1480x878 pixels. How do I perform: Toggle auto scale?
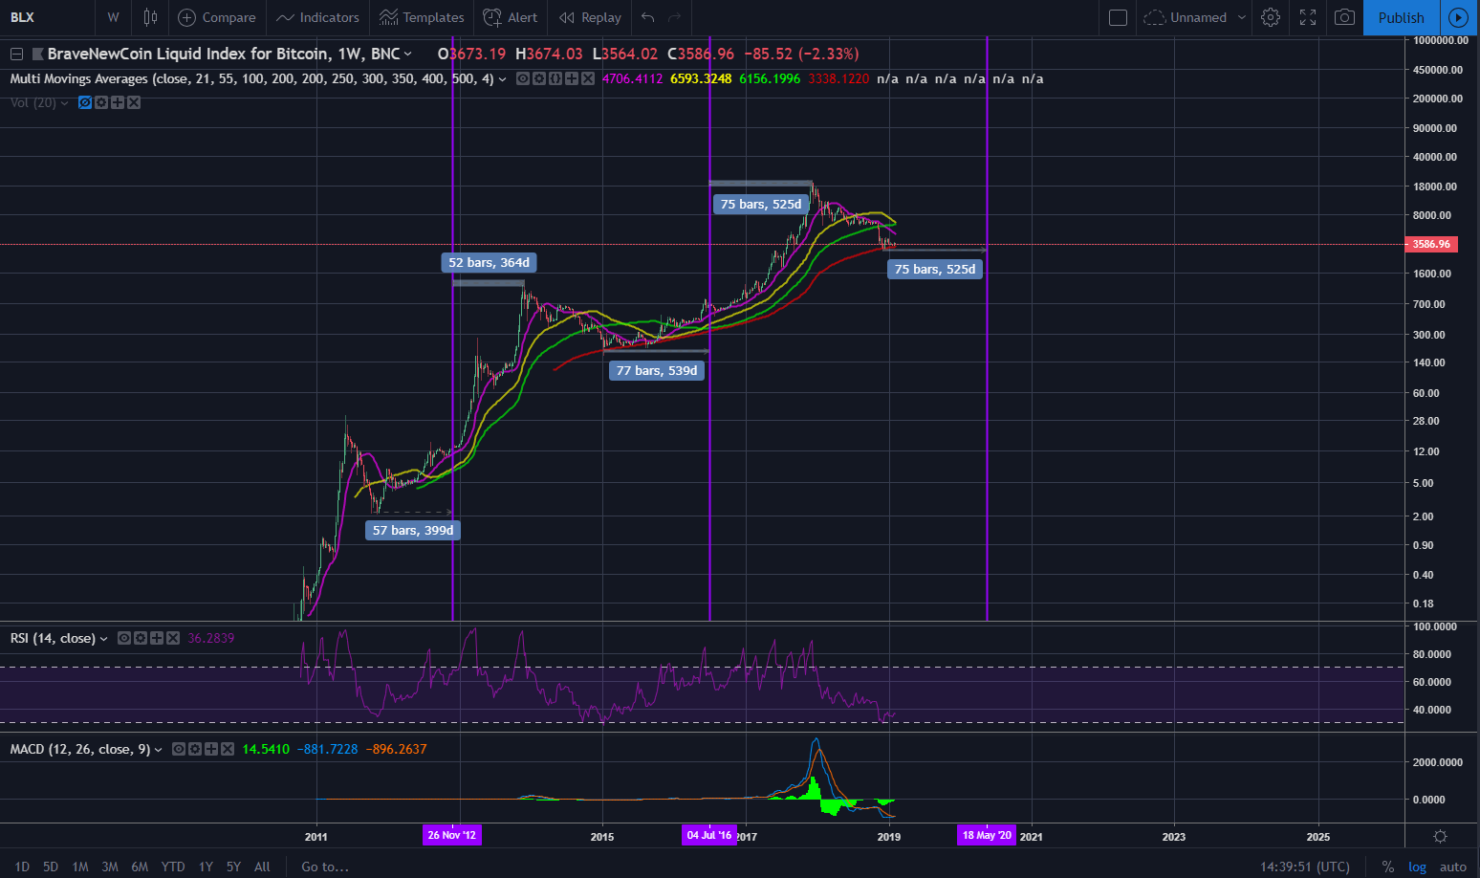[x=1453, y=867]
